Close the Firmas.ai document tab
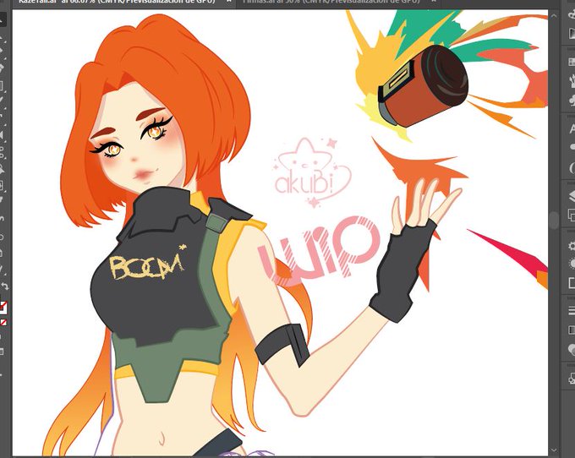The height and width of the screenshot is (458, 575). tap(434, 2)
